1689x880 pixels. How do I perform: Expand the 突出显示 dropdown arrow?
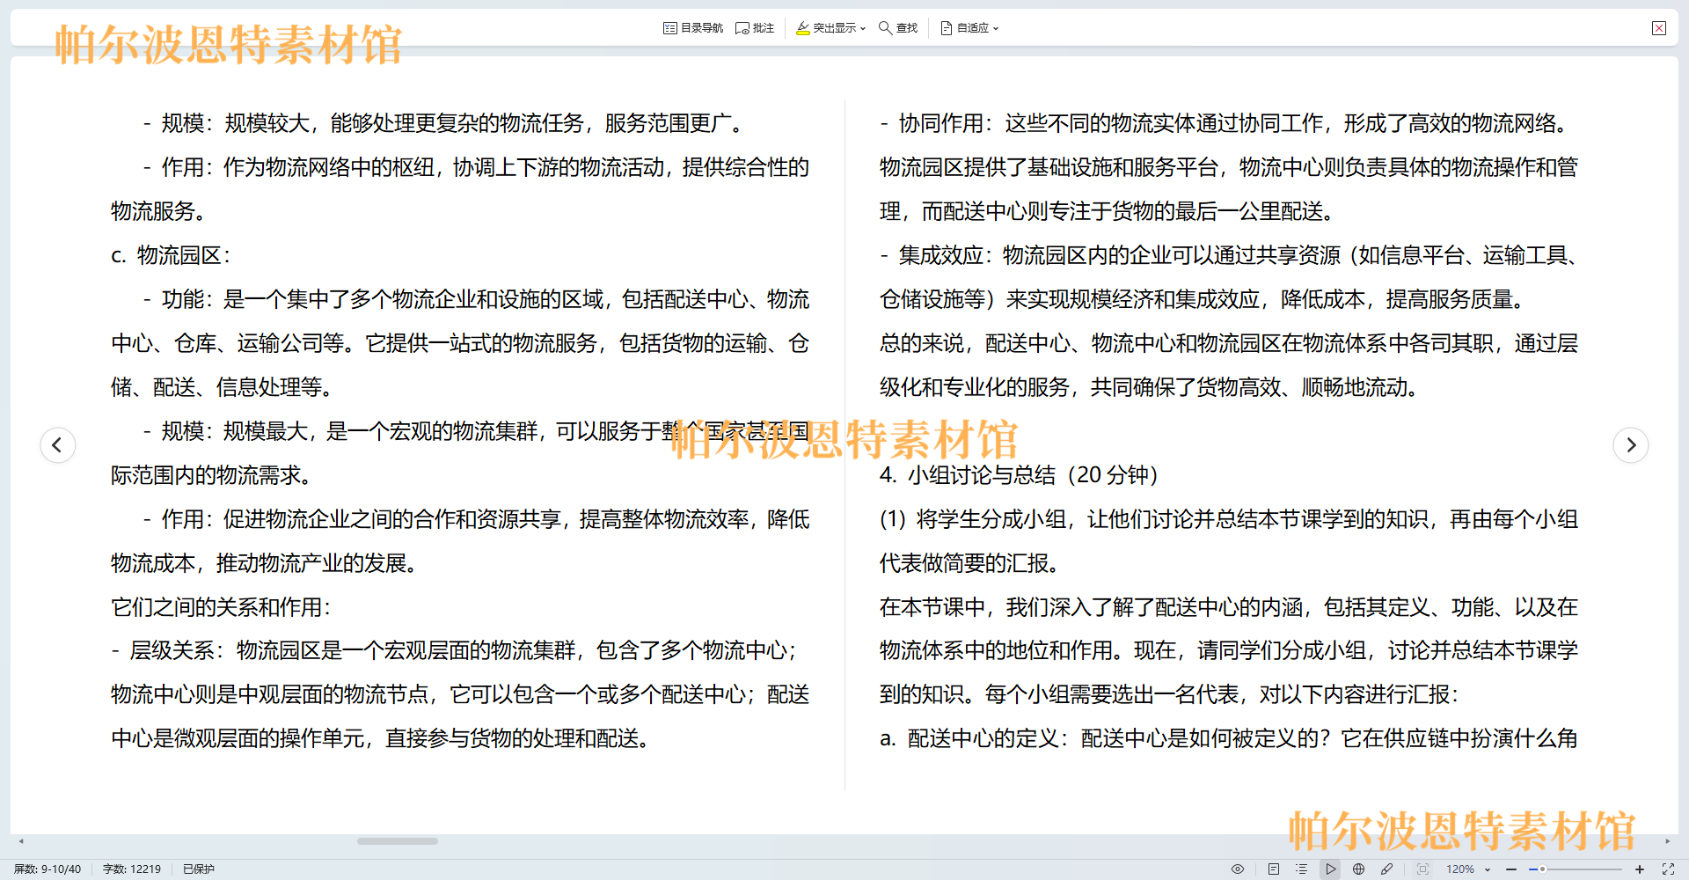(x=863, y=28)
